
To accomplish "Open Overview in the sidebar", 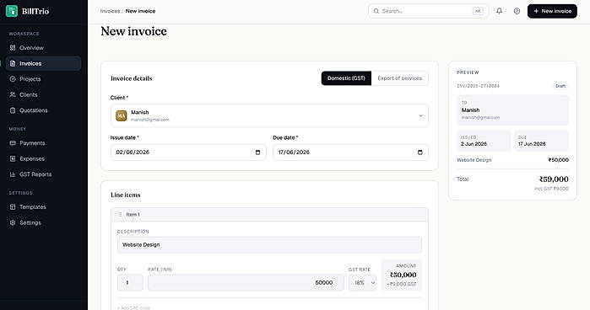I will pos(43,48).
